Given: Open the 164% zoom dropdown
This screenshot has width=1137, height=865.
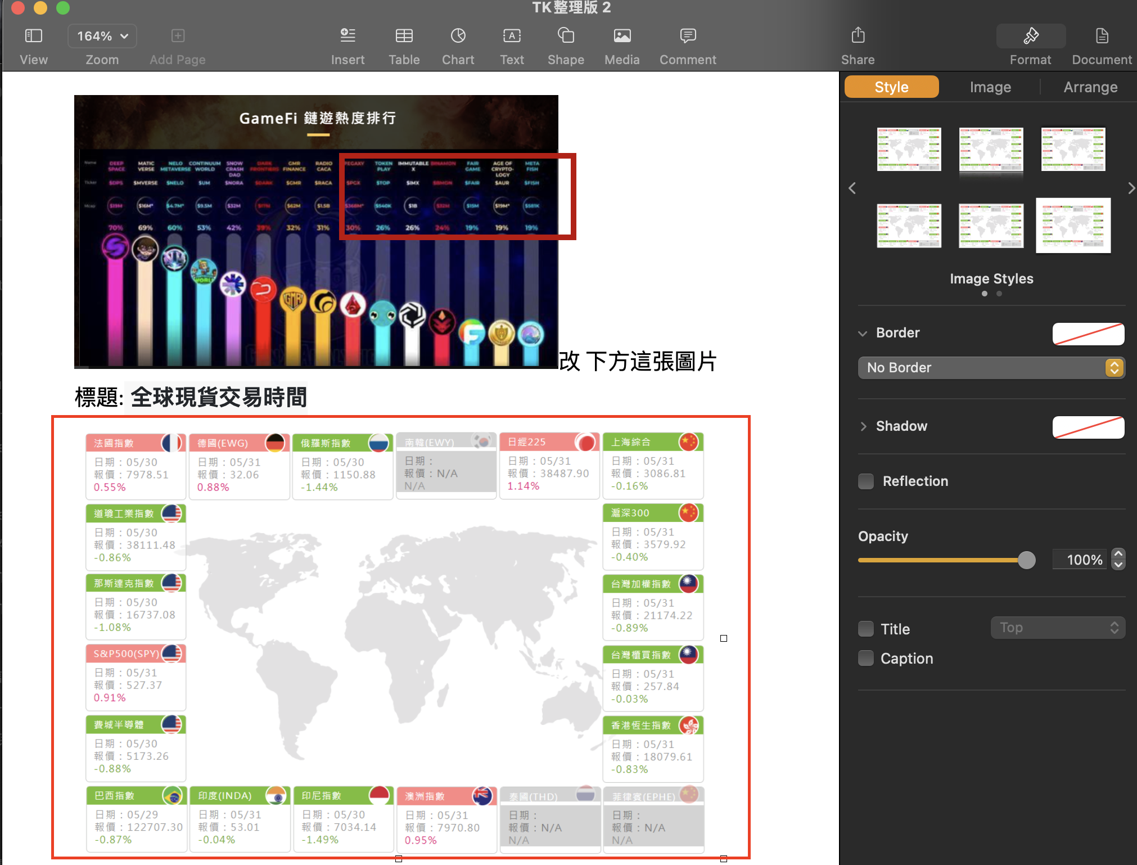Looking at the screenshot, I should (102, 36).
